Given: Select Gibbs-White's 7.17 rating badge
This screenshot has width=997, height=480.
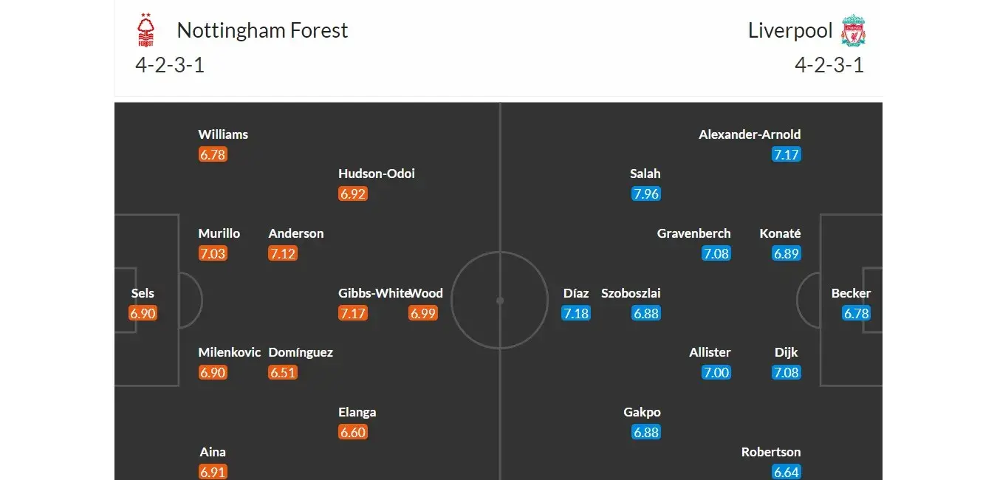Looking at the screenshot, I should [353, 313].
